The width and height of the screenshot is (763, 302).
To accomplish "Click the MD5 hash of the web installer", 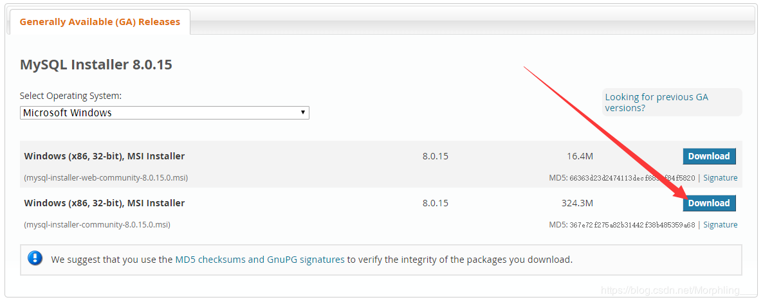I will (x=632, y=178).
